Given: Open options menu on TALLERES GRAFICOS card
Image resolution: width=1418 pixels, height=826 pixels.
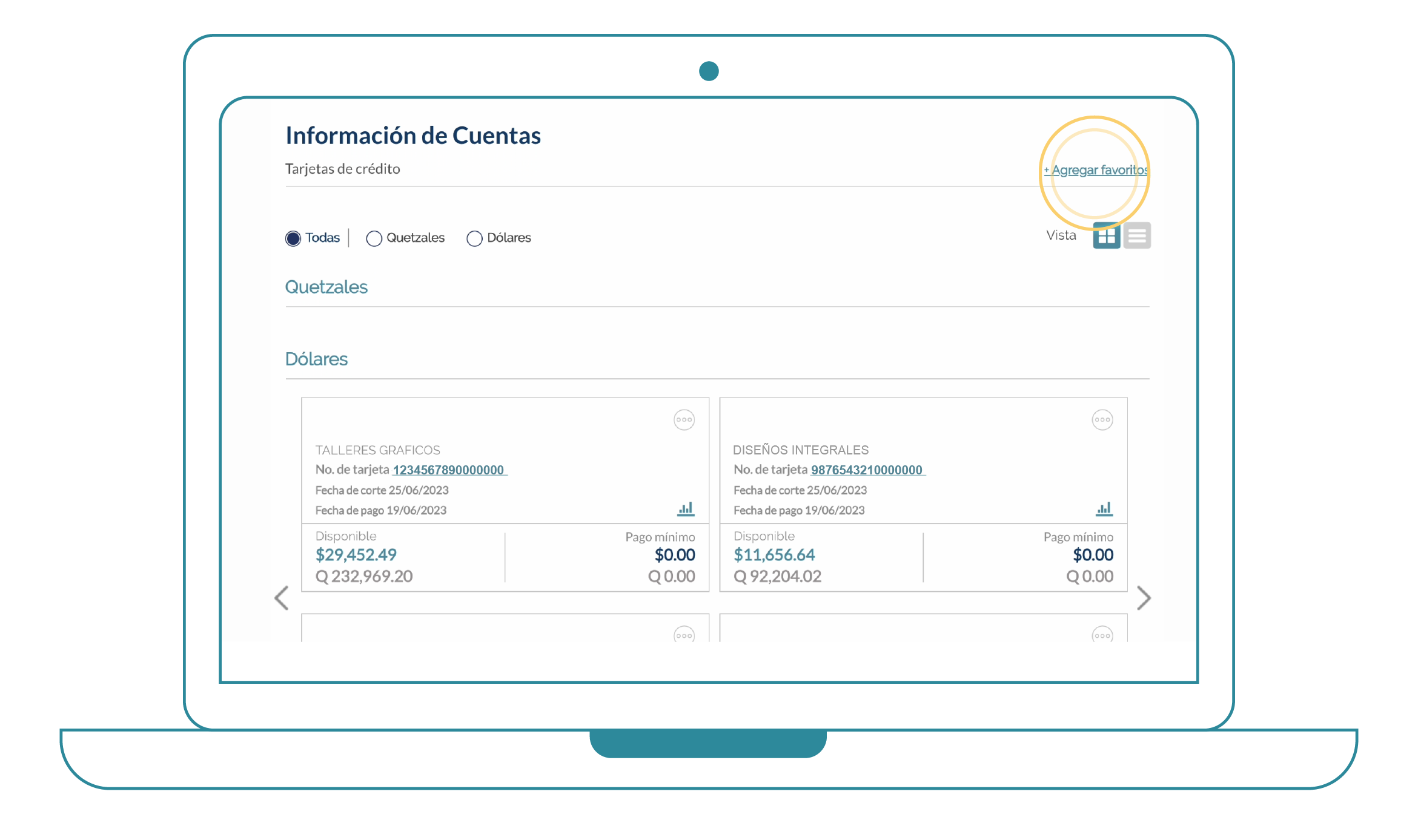Looking at the screenshot, I should [x=684, y=419].
